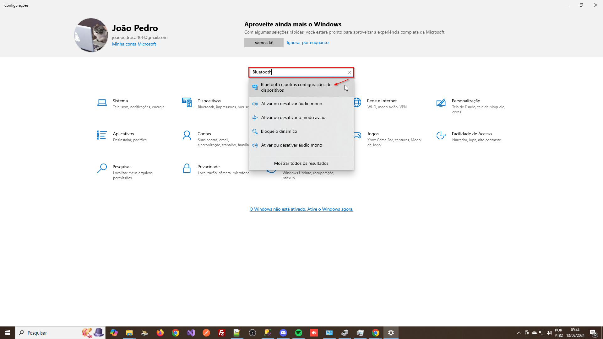Restore down the Configurações window
The image size is (603, 339).
(581, 5)
